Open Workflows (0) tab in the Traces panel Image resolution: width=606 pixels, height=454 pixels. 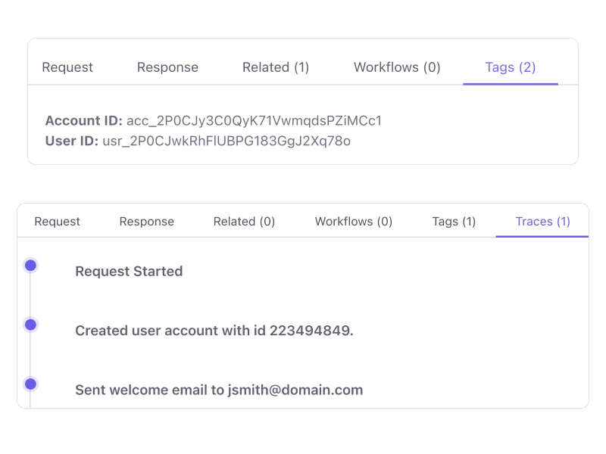click(x=354, y=222)
